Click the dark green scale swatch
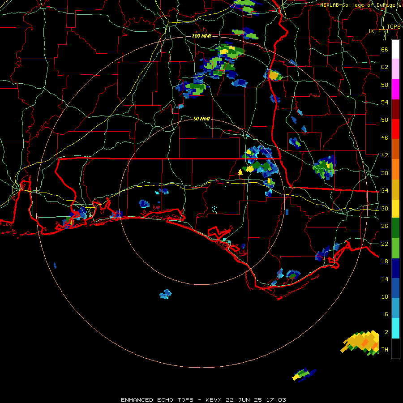 (x=395, y=228)
